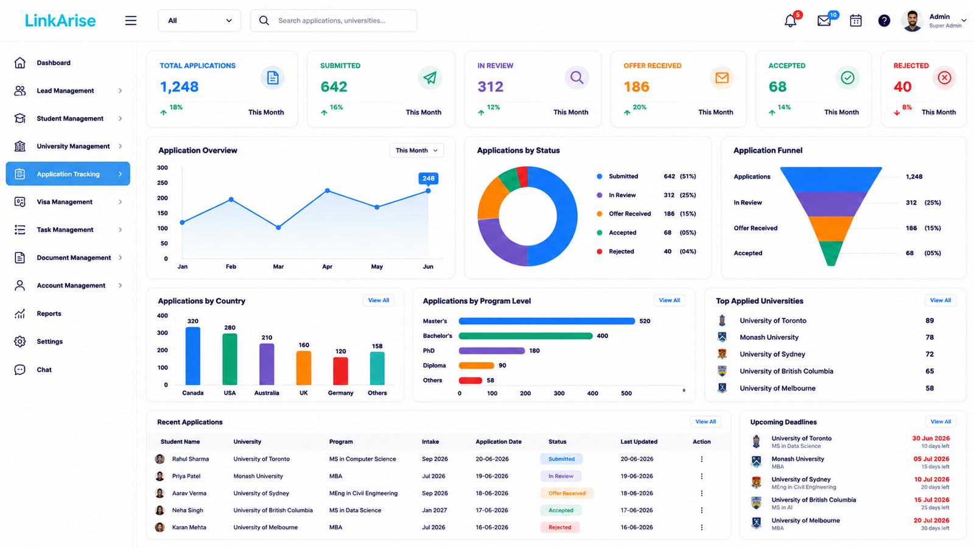Click the 30 Jun 2026 deadline date
This screenshot has height=548, width=974.
[931, 438]
